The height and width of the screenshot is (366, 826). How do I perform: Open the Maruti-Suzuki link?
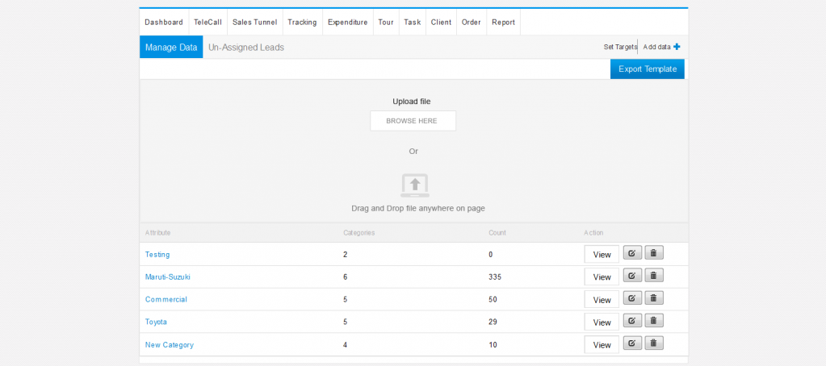[167, 277]
